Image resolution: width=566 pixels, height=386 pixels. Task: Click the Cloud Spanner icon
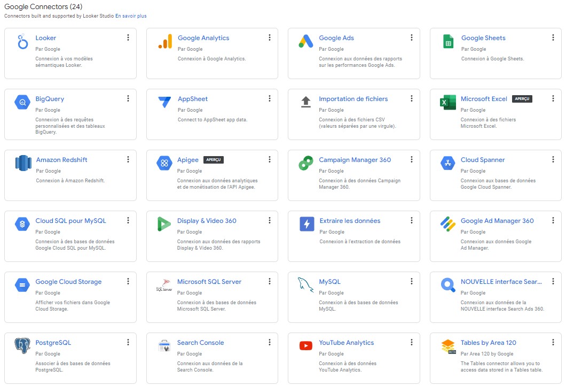point(447,163)
